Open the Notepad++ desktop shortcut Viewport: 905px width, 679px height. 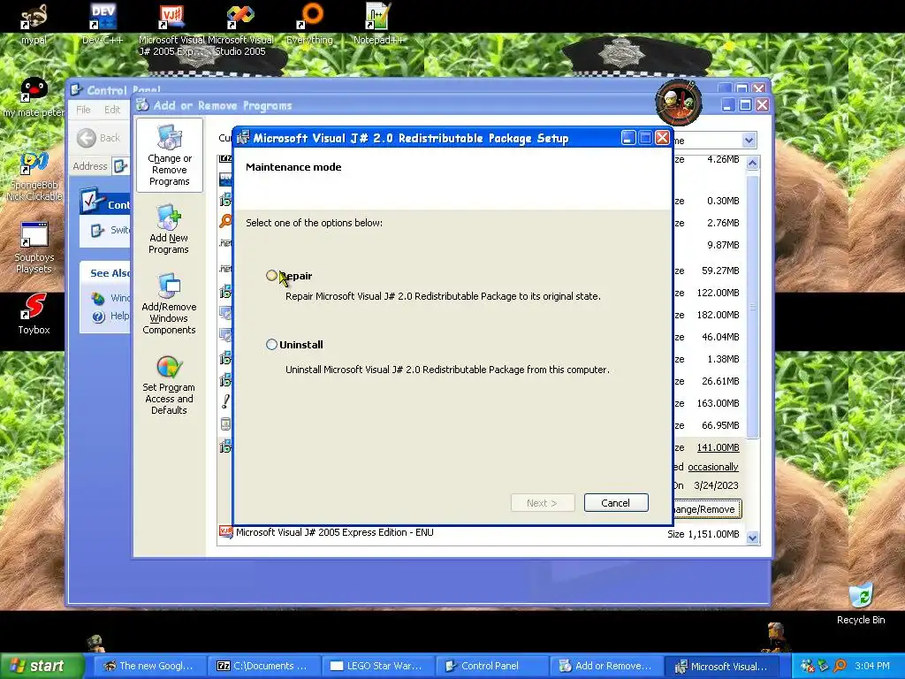[x=378, y=25]
